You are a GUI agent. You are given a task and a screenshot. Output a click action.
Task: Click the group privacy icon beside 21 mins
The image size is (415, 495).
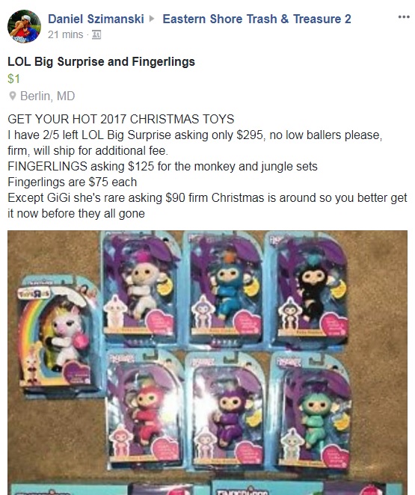(x=96, y=34)
